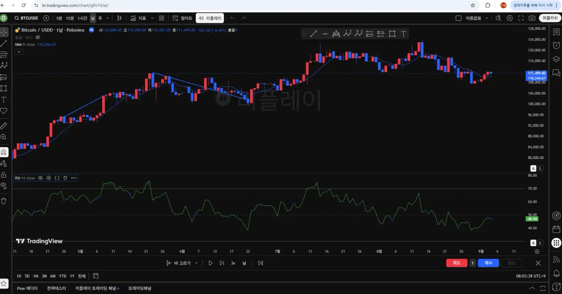Open quick search icon in top-right toolbar

[x=498, y=18]
